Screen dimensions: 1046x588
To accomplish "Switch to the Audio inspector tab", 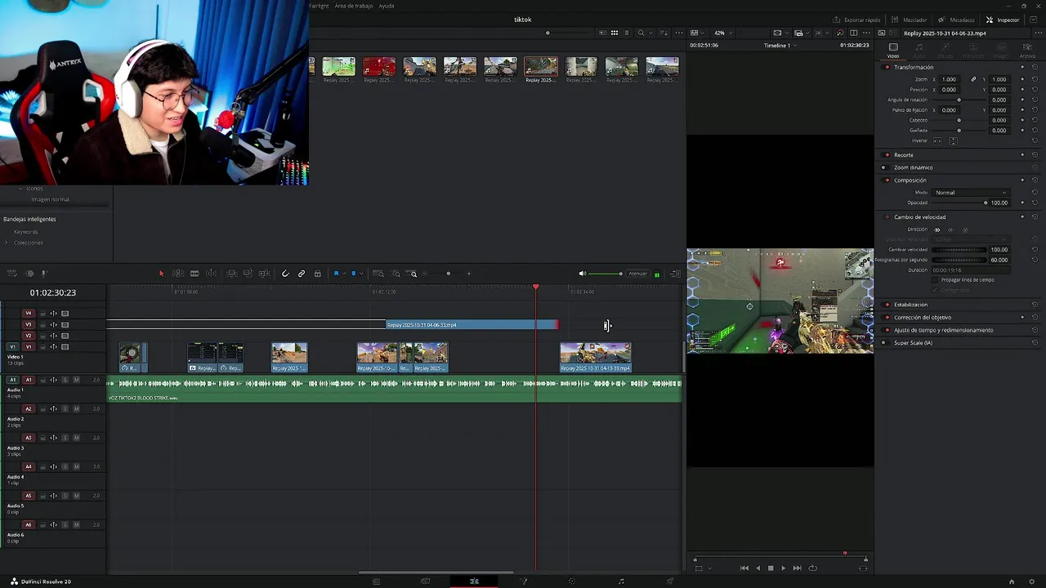I will (x=919, y=50).
